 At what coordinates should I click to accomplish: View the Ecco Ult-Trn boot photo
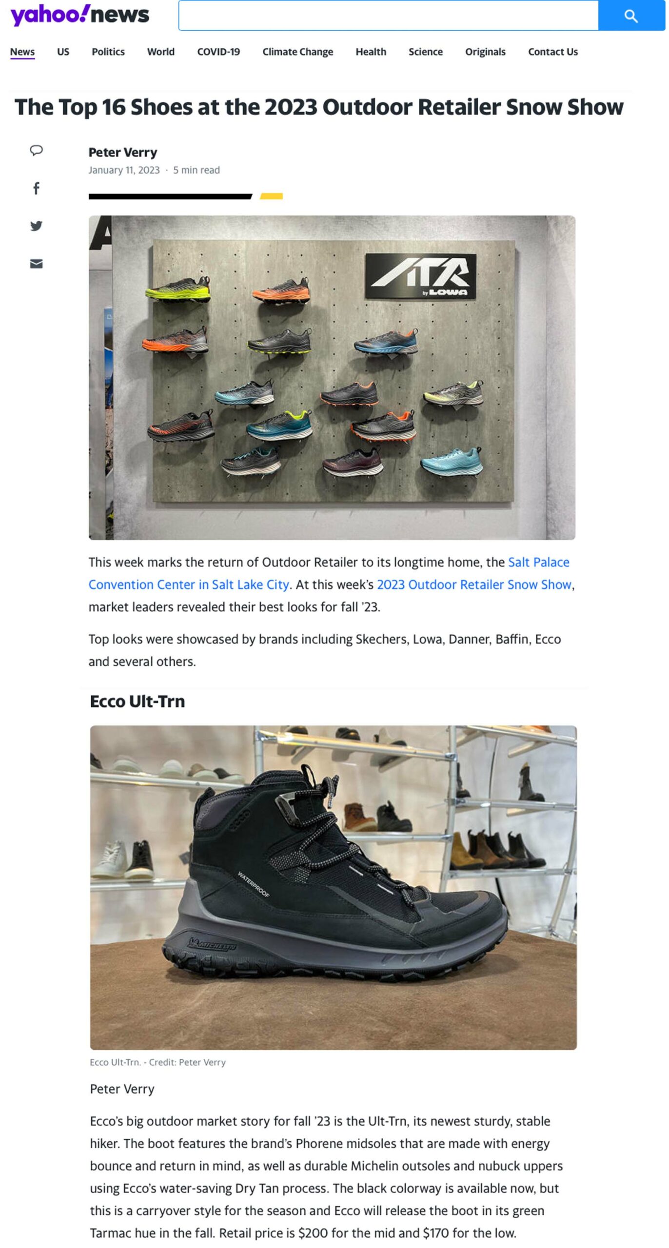333,888
